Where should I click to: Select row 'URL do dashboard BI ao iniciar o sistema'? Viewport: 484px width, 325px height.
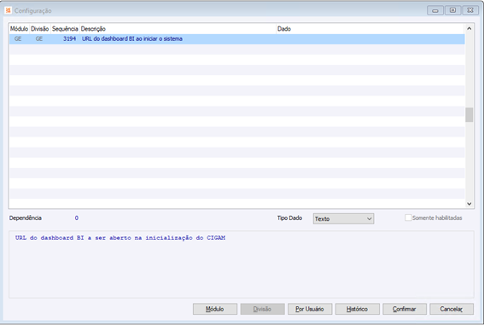(236, 39)
